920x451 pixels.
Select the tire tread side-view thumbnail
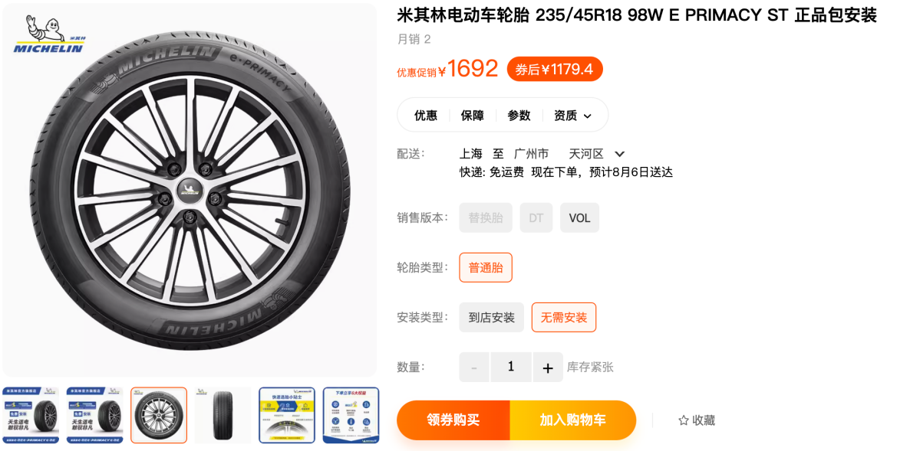[223, 415]
